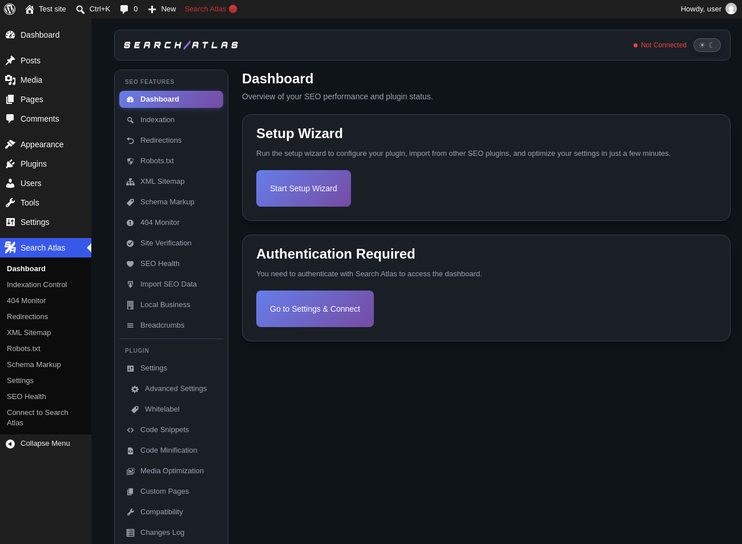Select Whitelabel in the plugin sidebar

tap(171, 409)
